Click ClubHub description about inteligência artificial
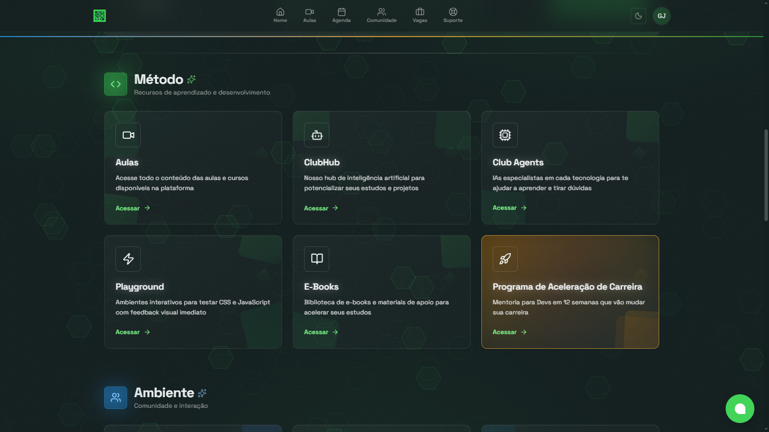The width and height of the screenshot is (769, 432). click(364, 183)
